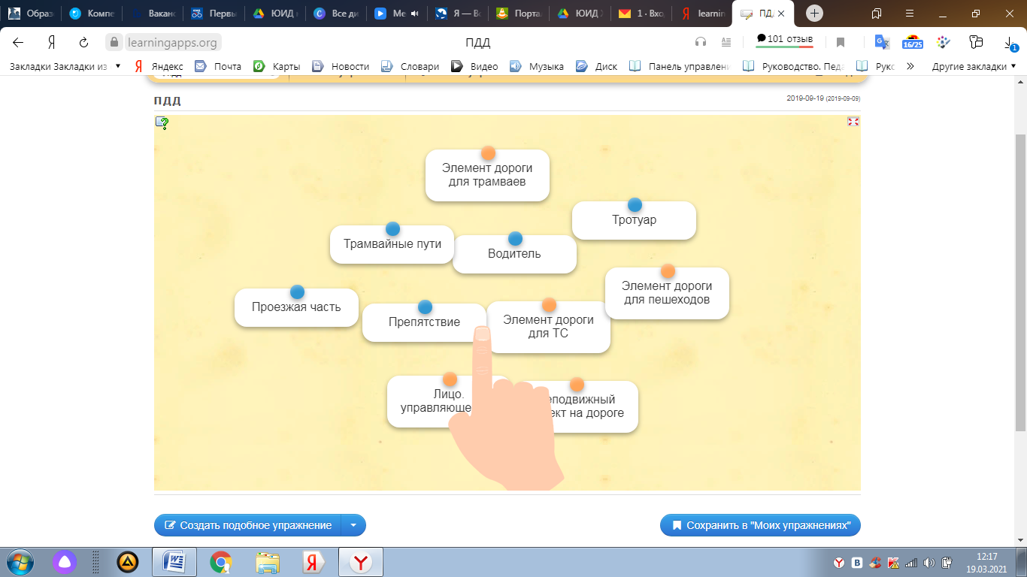The width and height of the screenshot is (1027, 577).
Task: Open the page translate icon
Action: [882, 42]
